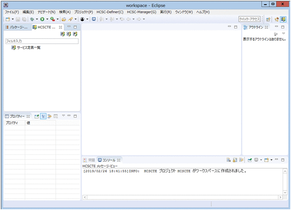Click the green Run button icon

click(42, 19)
